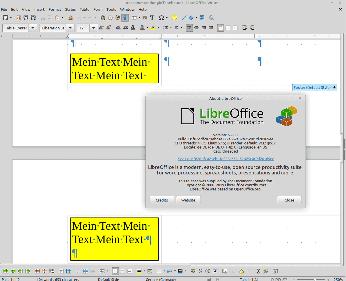Open font color dropdown arrow
The image size is (346, 281).
pos(148,28)
